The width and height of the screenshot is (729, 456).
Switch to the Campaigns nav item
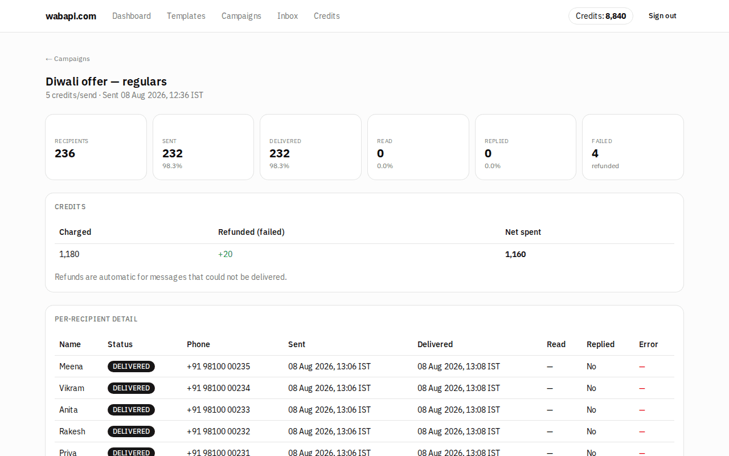241,16
